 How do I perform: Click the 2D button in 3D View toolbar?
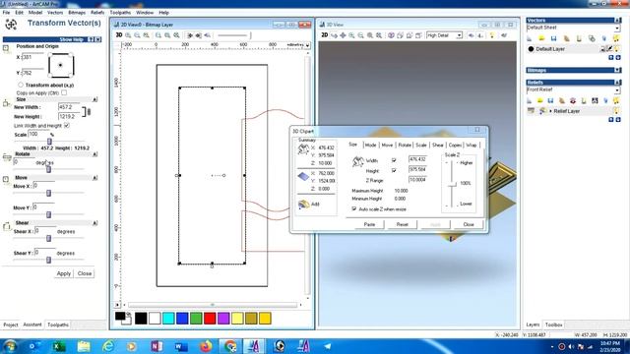[325, 35]
